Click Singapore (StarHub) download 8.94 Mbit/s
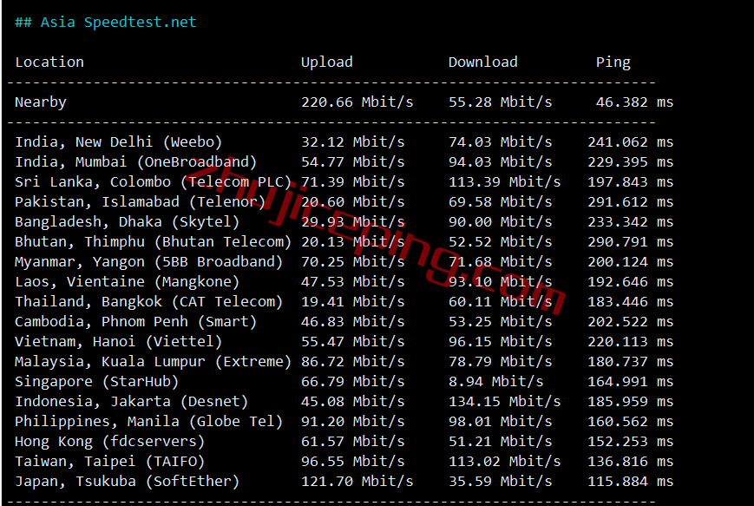Screen dimensions: 754x506 point(495,381)
